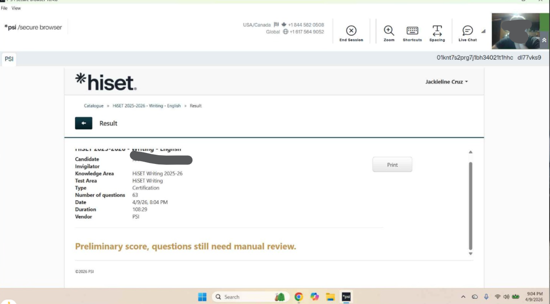Show hidden system tray icons
Image resolution: width=550 pixels, height=304 pixels.
(x=463, y=297)
